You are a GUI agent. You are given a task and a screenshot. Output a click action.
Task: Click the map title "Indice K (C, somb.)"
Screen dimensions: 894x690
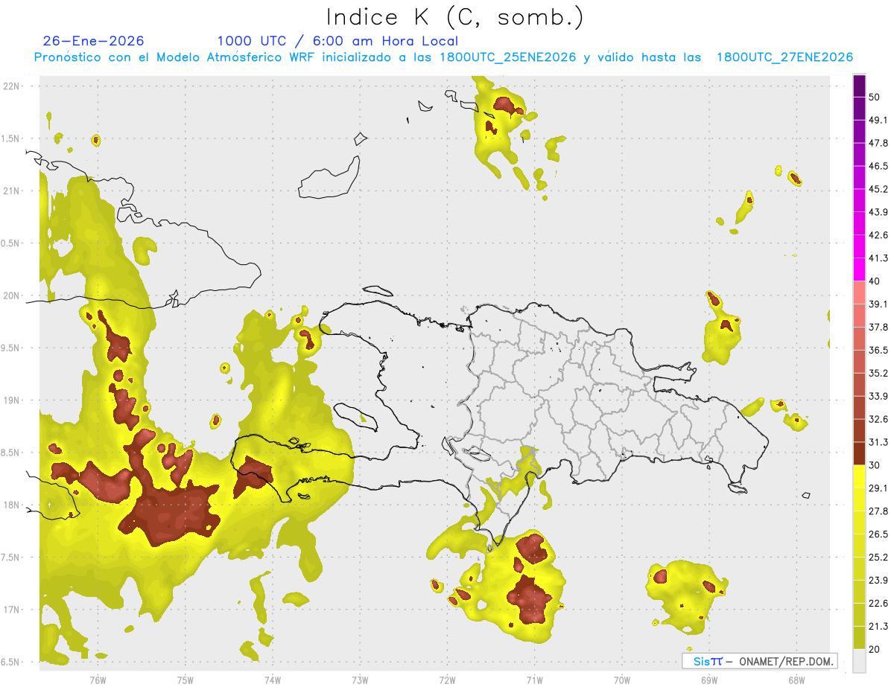point(455,18)
